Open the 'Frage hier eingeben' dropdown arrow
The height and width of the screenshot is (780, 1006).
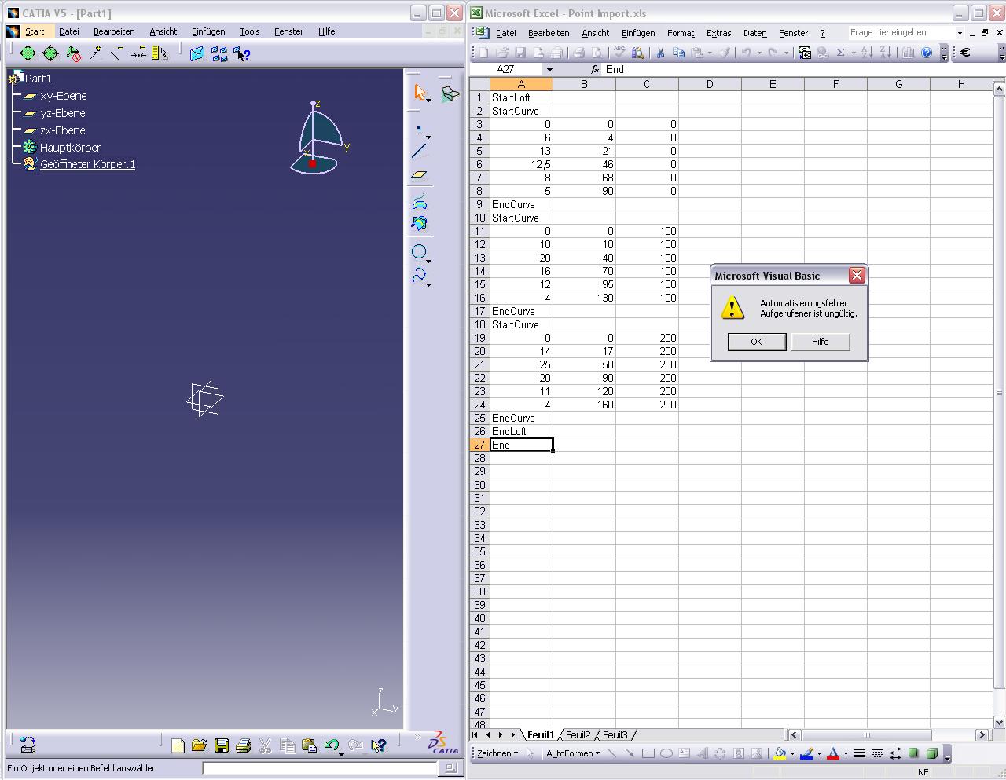[960, 33]
